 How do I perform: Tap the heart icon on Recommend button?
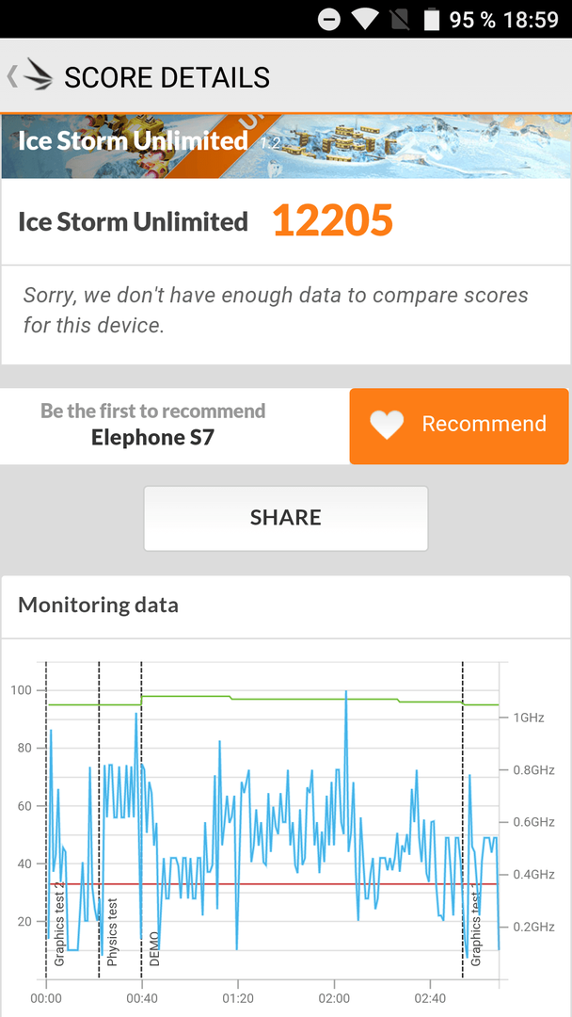pyautogui.click(x=387, y=426)
